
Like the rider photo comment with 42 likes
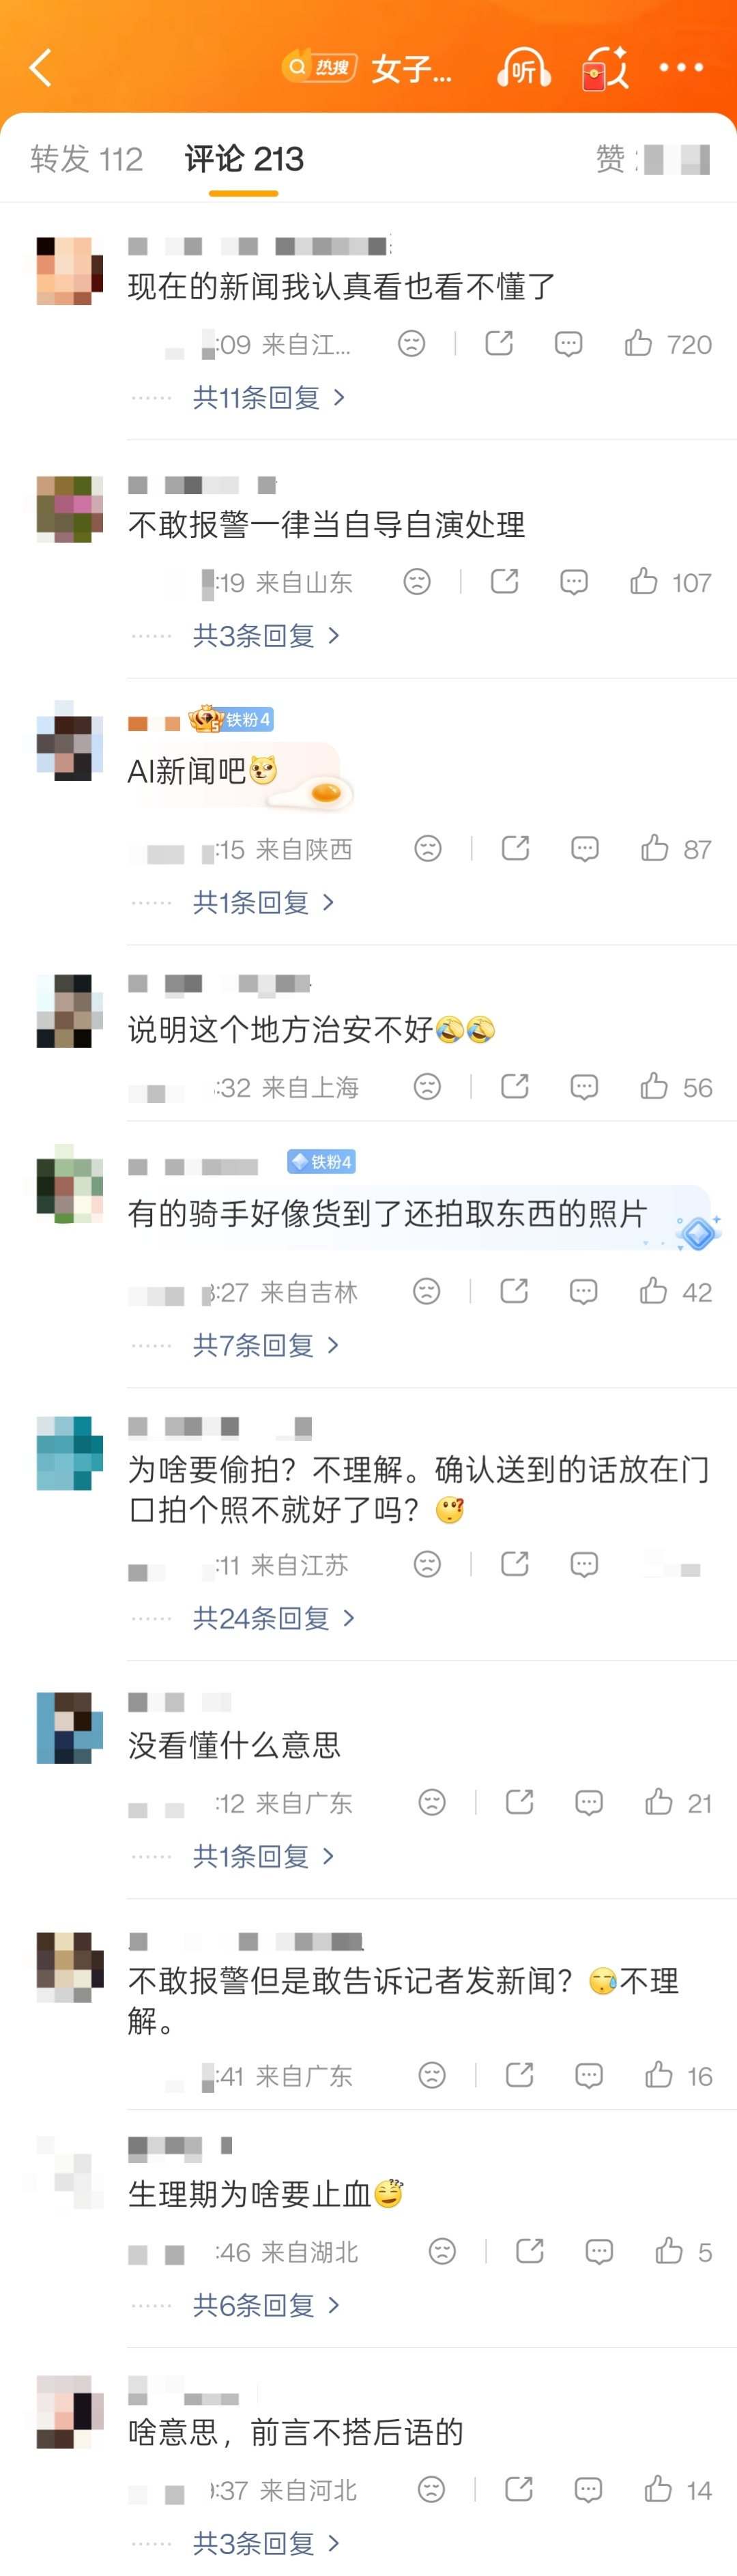coord(676,1291)
